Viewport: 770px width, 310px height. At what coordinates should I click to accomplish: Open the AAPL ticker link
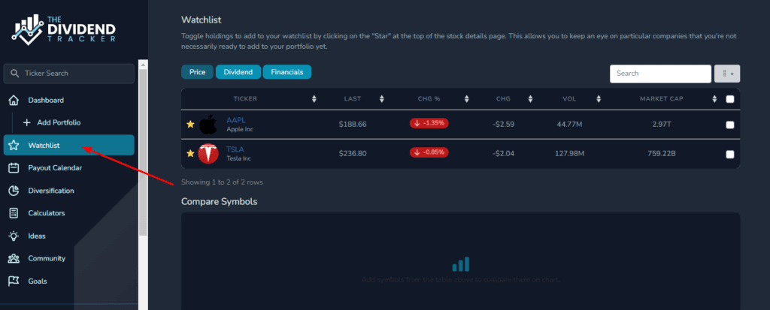point(235,119)
